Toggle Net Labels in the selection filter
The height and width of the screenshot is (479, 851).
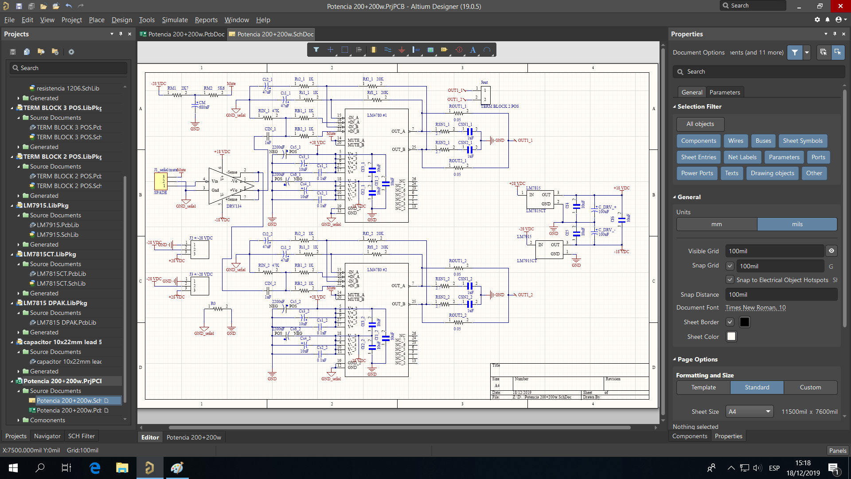point(742,157)
